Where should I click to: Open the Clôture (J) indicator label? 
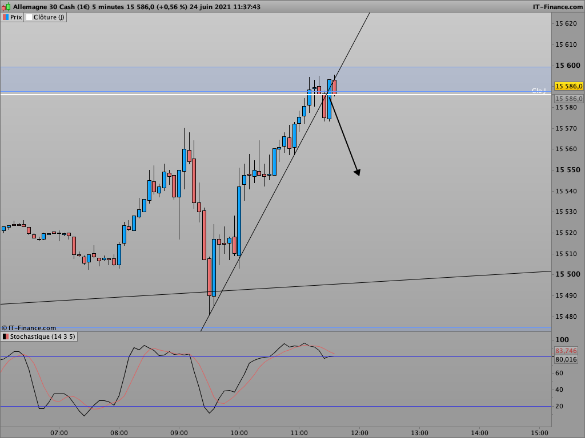[x=45, y=17]
